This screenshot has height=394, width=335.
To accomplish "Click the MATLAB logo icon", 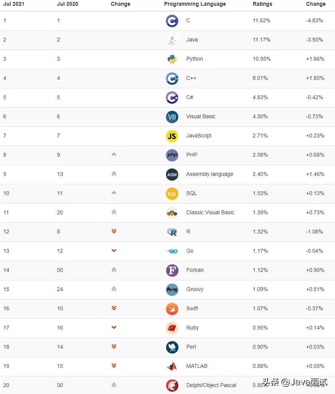I will click(172, 366).
